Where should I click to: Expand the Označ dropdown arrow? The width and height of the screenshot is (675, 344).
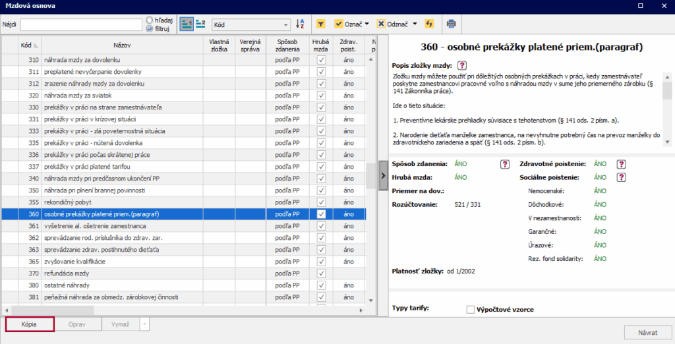coord(367,24)
